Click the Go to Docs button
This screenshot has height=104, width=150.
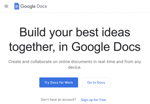click(x=96, y=83)
